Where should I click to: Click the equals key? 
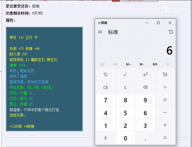(165, 138)
